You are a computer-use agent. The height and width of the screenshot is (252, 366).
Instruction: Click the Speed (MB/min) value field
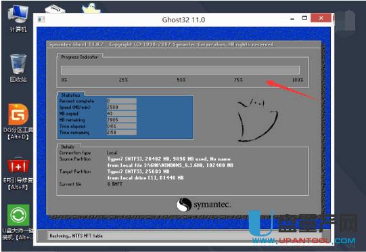pyautogui.click(x=122, y=107)
